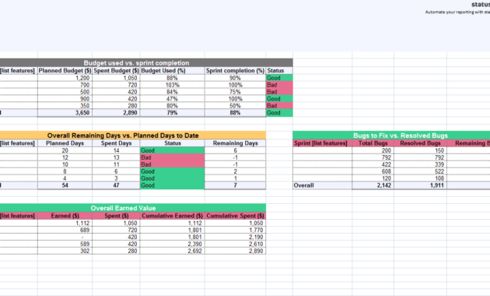This screenshot has width=490, height=296.
Task: Select the 'Sprint completion (%)' header cell
Action: tap(235, 70)
